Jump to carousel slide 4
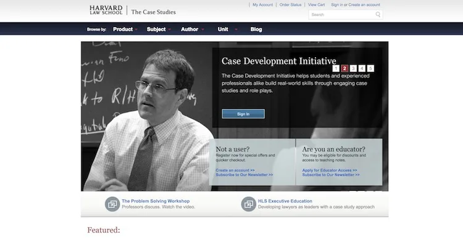 [x=362, y=68]
